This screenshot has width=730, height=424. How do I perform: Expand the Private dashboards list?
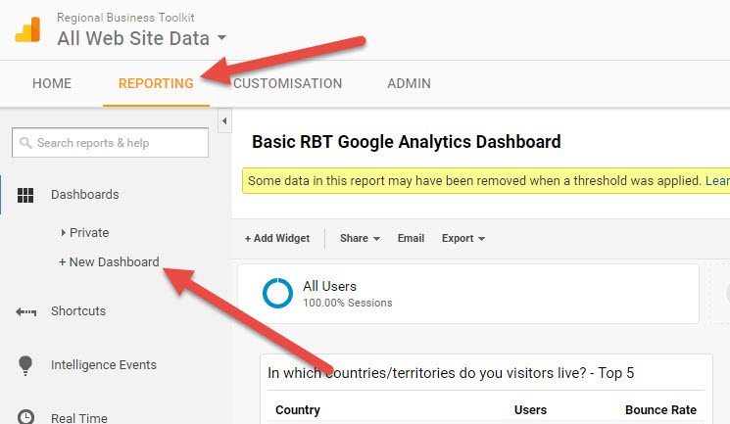point(65,233)
